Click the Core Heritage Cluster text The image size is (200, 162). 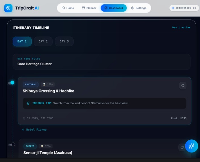click(x=35, y=64)
